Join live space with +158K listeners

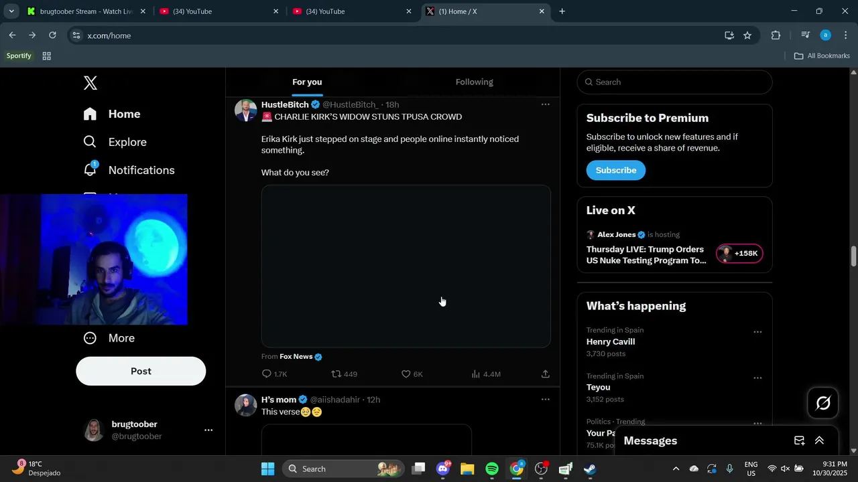click(x=739, y=254)
